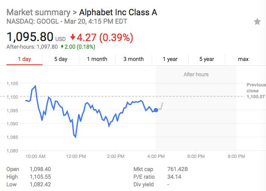
Task: Click the Alphabet Inc Class A title
Action: coord(118,12)
